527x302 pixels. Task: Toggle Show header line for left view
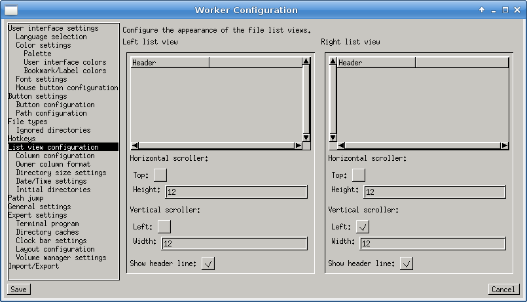click(208, 263)
